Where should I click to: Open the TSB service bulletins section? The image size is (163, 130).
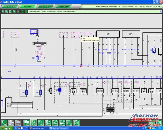point(55,123)
